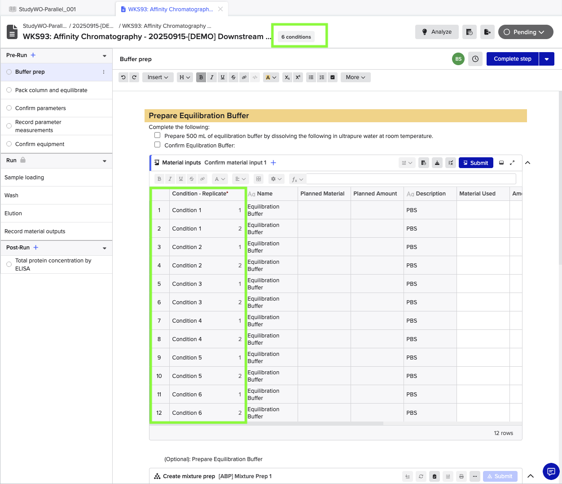562x484 pixels.
Task: Toggle bold formatting in editor toolbar
Action: 201,77
